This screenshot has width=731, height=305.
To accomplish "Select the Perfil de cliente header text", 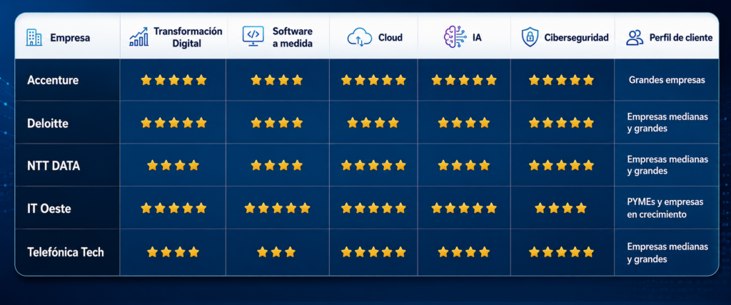I will (x=681, y=38).
